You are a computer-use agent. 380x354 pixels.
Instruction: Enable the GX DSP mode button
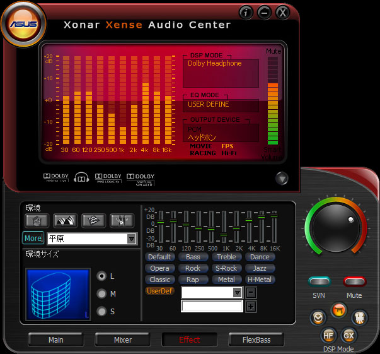point(348,335)
